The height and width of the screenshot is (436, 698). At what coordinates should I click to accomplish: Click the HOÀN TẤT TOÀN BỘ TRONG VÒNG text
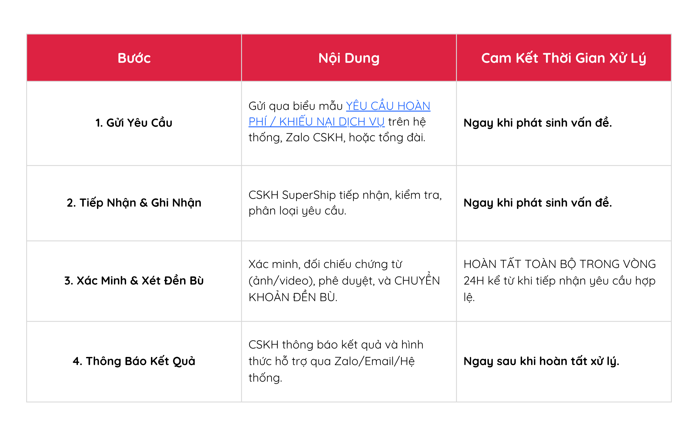(560, 264)
